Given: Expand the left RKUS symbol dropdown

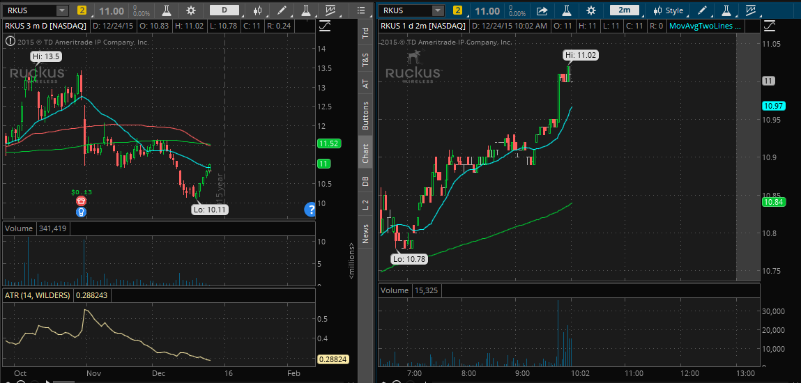Looking at the screenshot, I should click(x=62, y=10).
